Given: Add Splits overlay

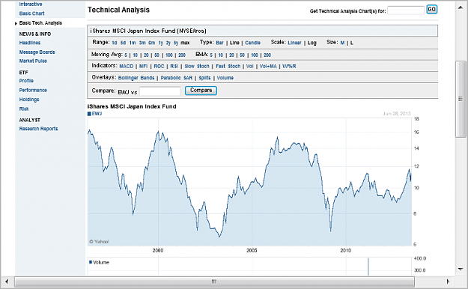Looking at the screenshot, I should point(204,78).
